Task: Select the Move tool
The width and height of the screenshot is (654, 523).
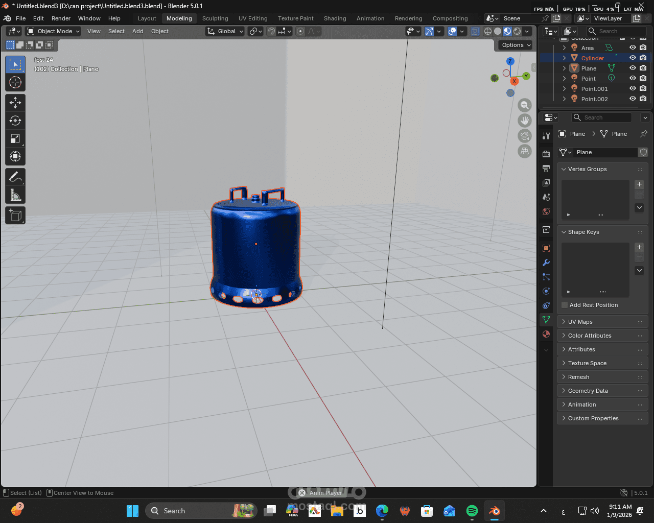Action: [15, 103]
